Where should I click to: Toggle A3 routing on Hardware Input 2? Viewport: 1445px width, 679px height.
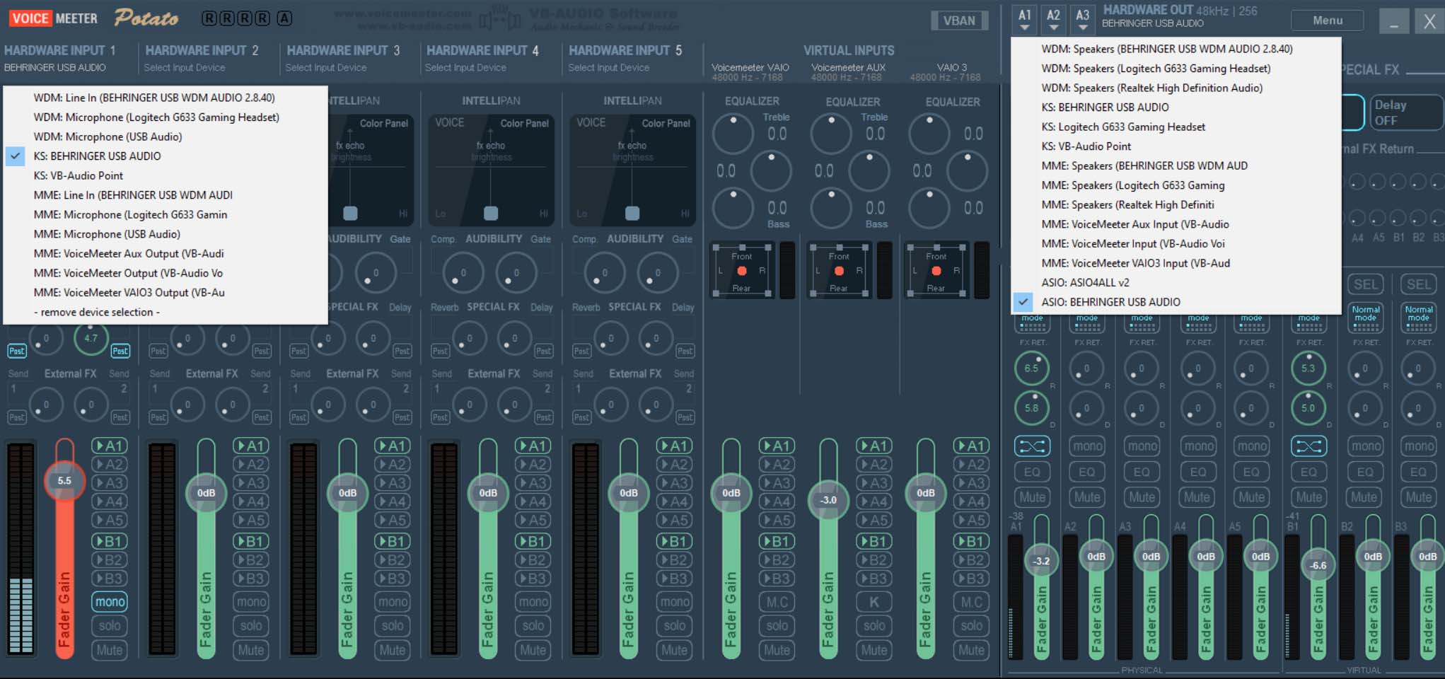251,483
